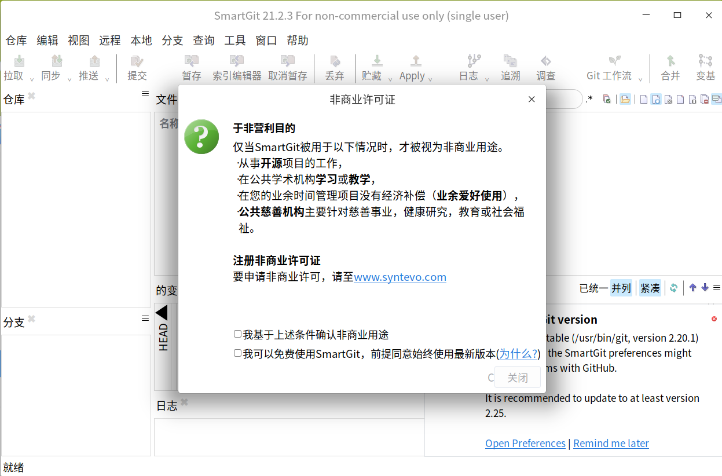Expand the dropdown arrow beside Apply
Image resolution: width=722 pixels, height=476 pixels.
pyautogui.click(x=431, y=79)
